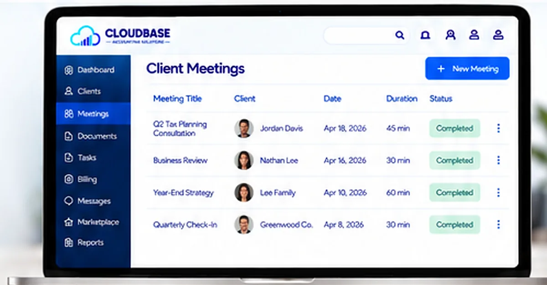Sort by Client column header

[244, 99]
